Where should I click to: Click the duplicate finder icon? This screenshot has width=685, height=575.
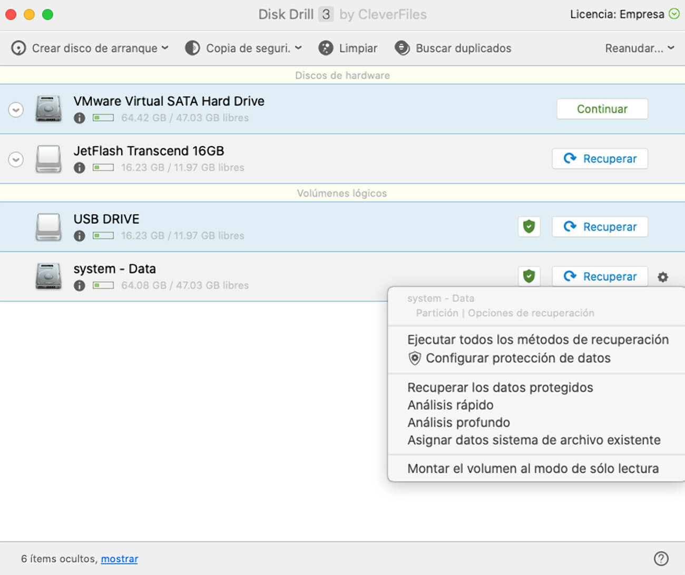click(x=402, y=48)
